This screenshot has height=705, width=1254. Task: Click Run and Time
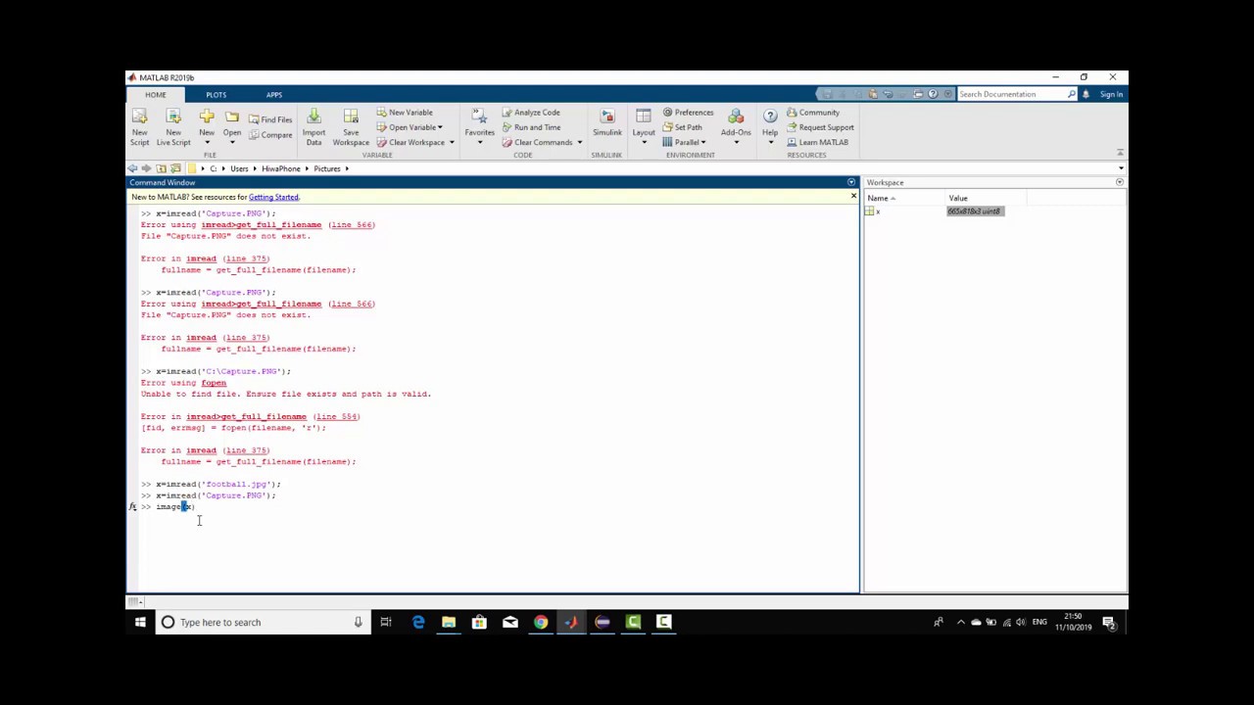pyautogui.click(x=530, y=127)
